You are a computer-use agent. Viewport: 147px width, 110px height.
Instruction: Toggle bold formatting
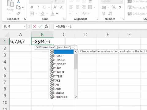point(32,7)
